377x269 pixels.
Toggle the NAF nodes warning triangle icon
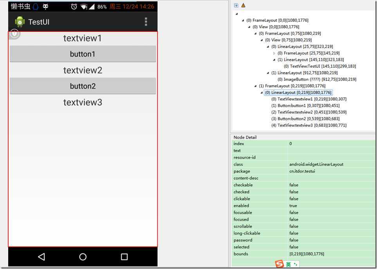click(x=243, y=5)
